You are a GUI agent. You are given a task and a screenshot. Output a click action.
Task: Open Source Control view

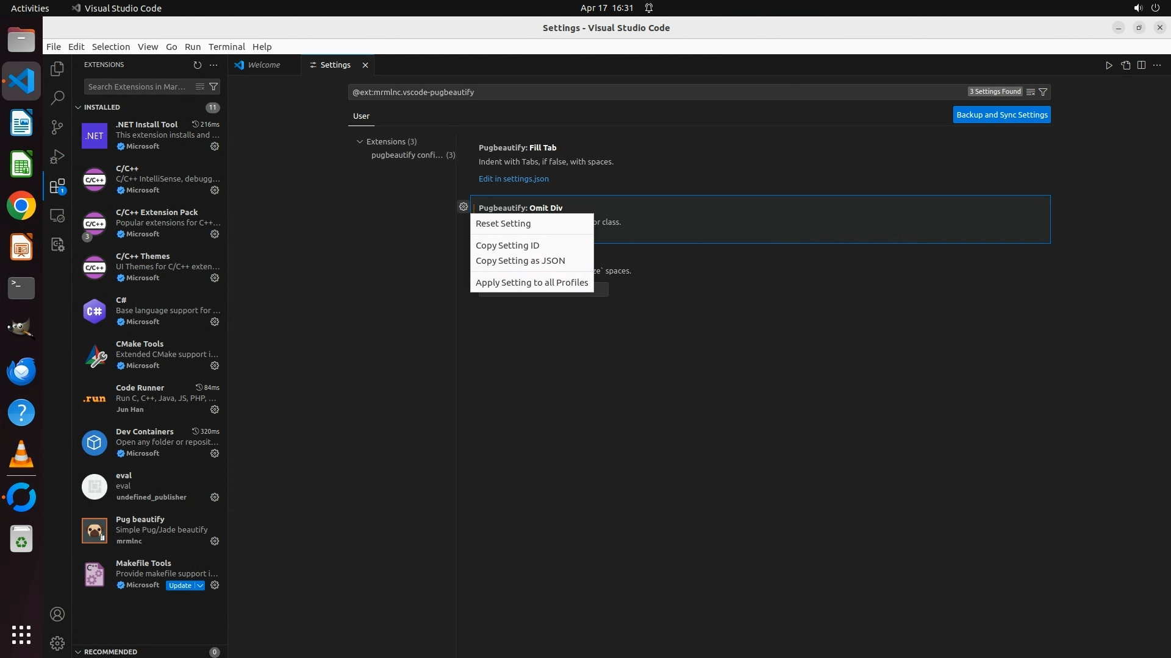[57, 127]
